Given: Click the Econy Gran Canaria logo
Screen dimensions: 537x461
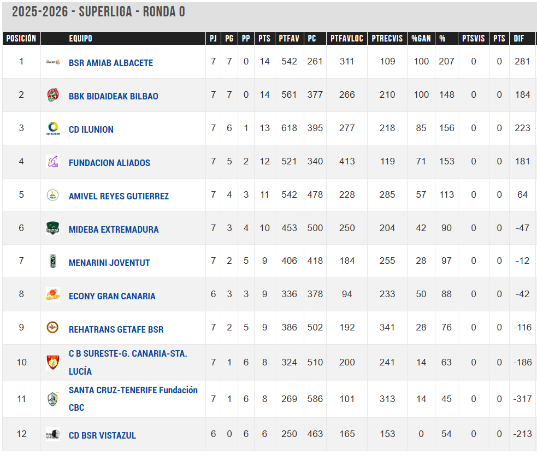Looking at the screenshot, I should coord(53,295).
